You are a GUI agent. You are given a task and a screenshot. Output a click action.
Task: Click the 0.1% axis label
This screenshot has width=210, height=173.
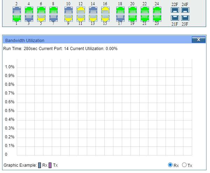[x=10, y=146]
